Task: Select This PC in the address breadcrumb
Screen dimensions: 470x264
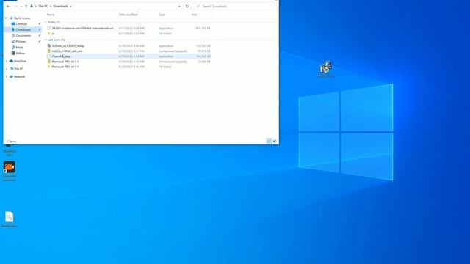Action: pos(43,7)
